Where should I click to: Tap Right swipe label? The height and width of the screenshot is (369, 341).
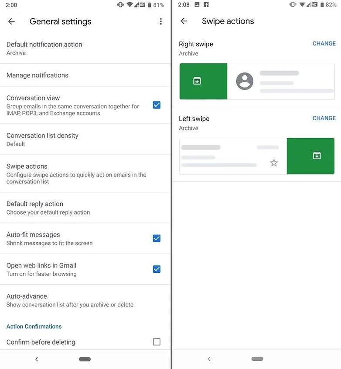click(x=196, y=44)
